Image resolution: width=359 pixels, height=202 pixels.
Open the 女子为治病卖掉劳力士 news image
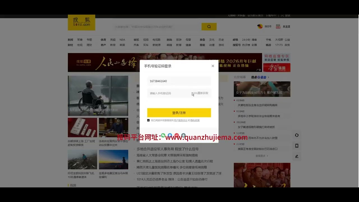click(262, 89)
